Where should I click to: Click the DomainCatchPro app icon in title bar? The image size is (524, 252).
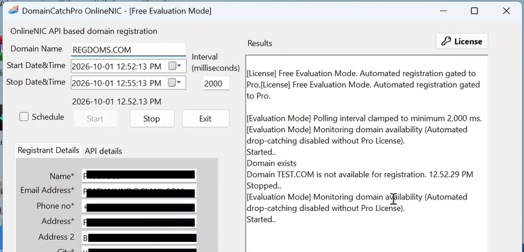click(x=14, y=11)
